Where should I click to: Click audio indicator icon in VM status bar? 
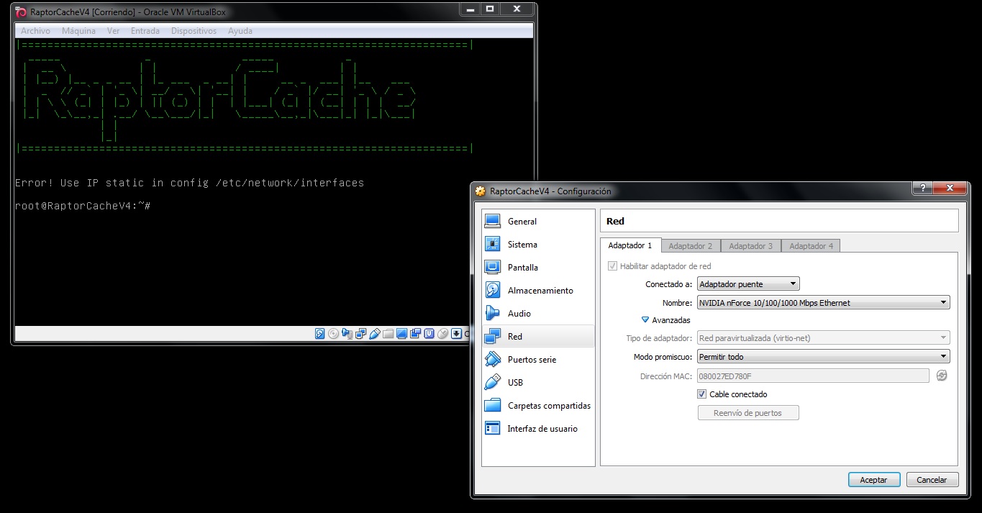[x=347, y=334]
